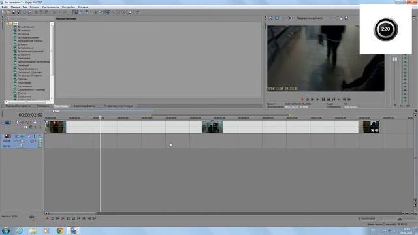
Task: Open the Split Screen View dropdown arrow
Action: point(295,18)
